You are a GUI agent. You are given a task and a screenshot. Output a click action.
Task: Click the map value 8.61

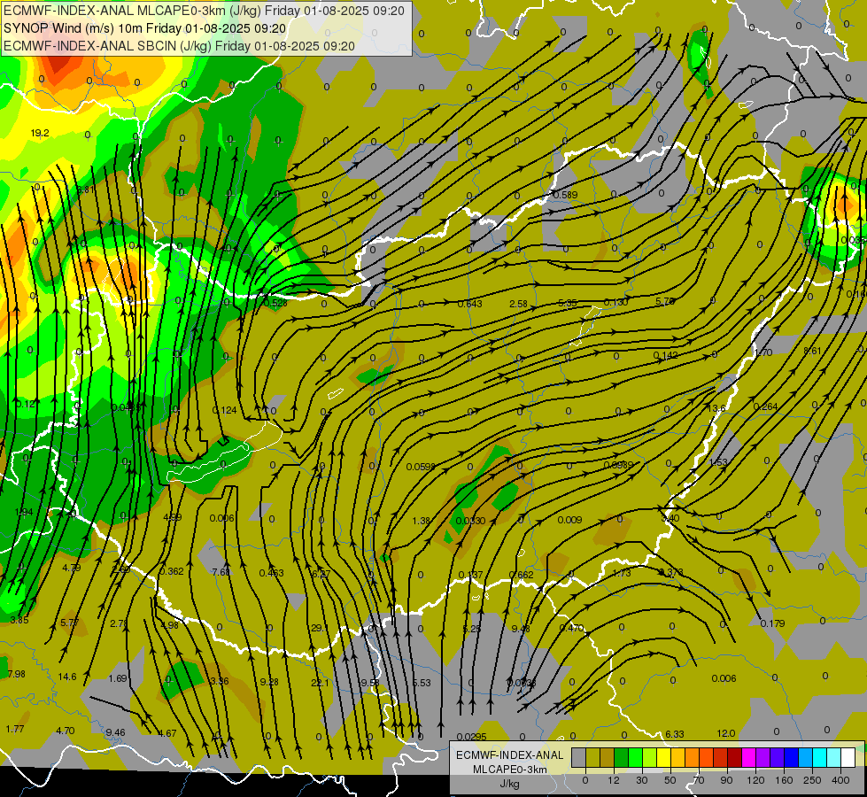[812, 351]
